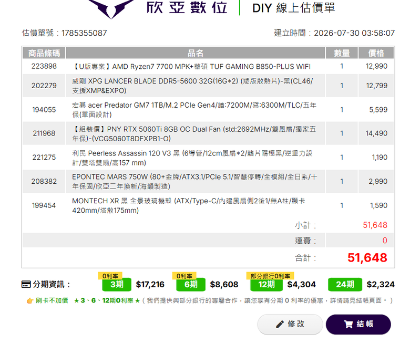Click product barcode 194055
410x344 pixels.
click(x=44, y=110)
